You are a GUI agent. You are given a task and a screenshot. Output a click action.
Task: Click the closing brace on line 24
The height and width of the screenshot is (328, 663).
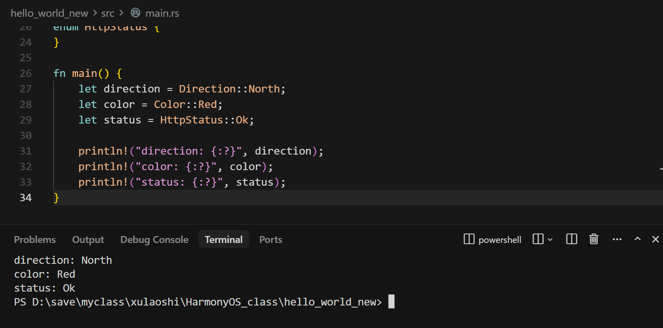[56, 43]
